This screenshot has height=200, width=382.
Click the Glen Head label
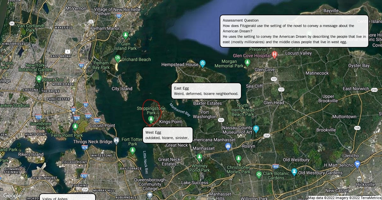(x=274, y=103)
